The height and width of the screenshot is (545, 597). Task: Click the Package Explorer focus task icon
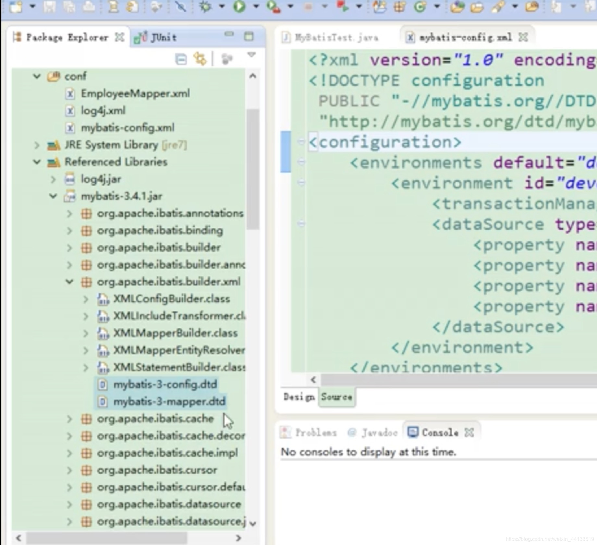click(227, 59)
